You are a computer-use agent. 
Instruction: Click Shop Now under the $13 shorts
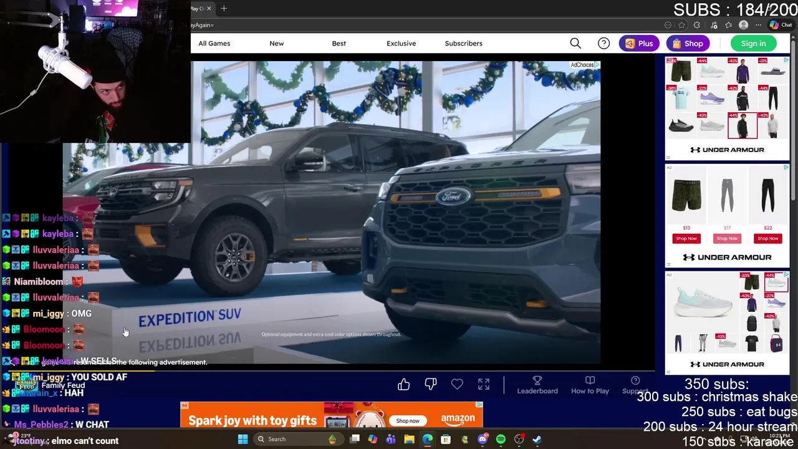[x=686, y=238]
